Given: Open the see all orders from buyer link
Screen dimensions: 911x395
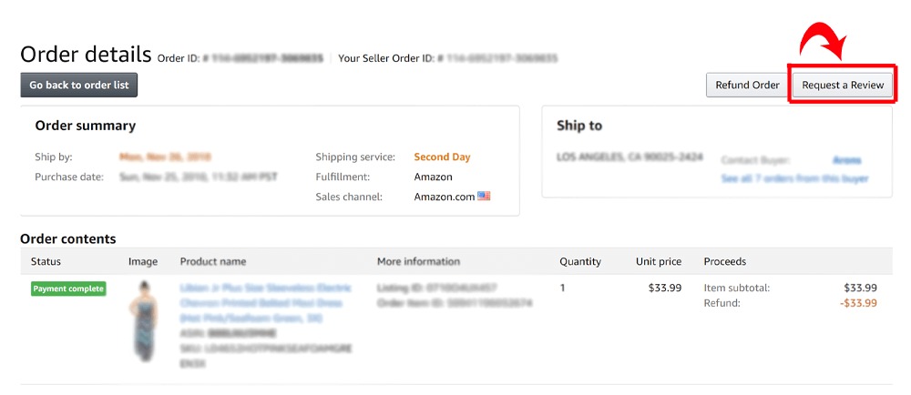Looking at the screenshot, I should pyautogui.click(x=794, y=179).
